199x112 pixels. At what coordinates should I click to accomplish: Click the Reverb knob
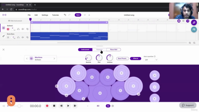point(88,58)
